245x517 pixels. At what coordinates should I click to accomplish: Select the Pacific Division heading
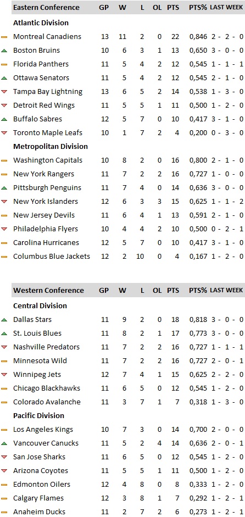click(x=38, y=415)
